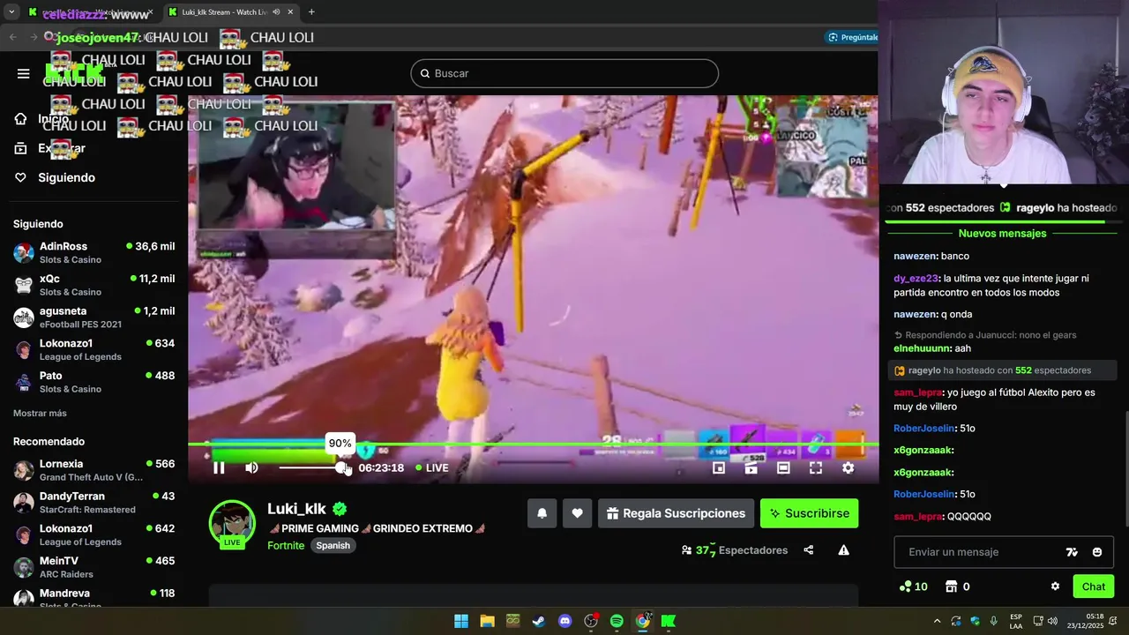Click the chat text formatting icon
This screenshot has width=1129, height=635.
tap(1072, 552)
